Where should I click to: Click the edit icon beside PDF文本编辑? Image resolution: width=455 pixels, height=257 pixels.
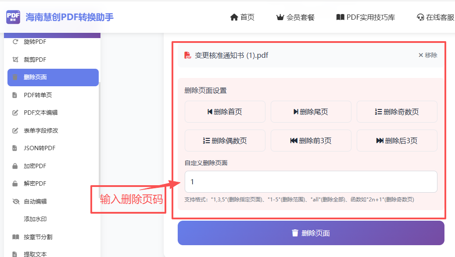click(x=15, y=113)
